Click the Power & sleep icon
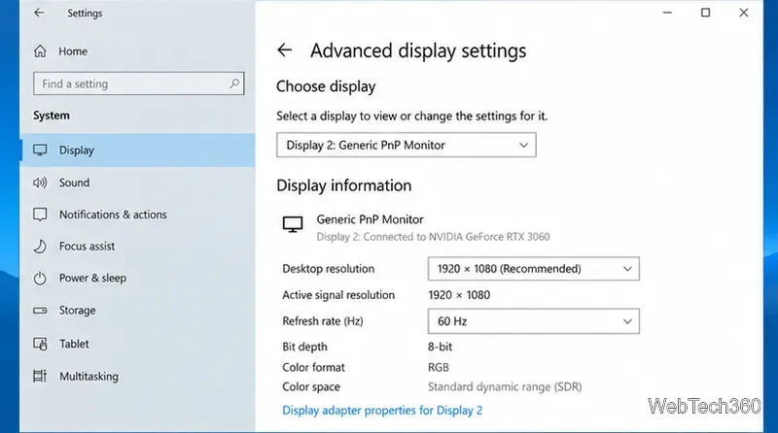778x433 pixels. [x=40, y=278]
